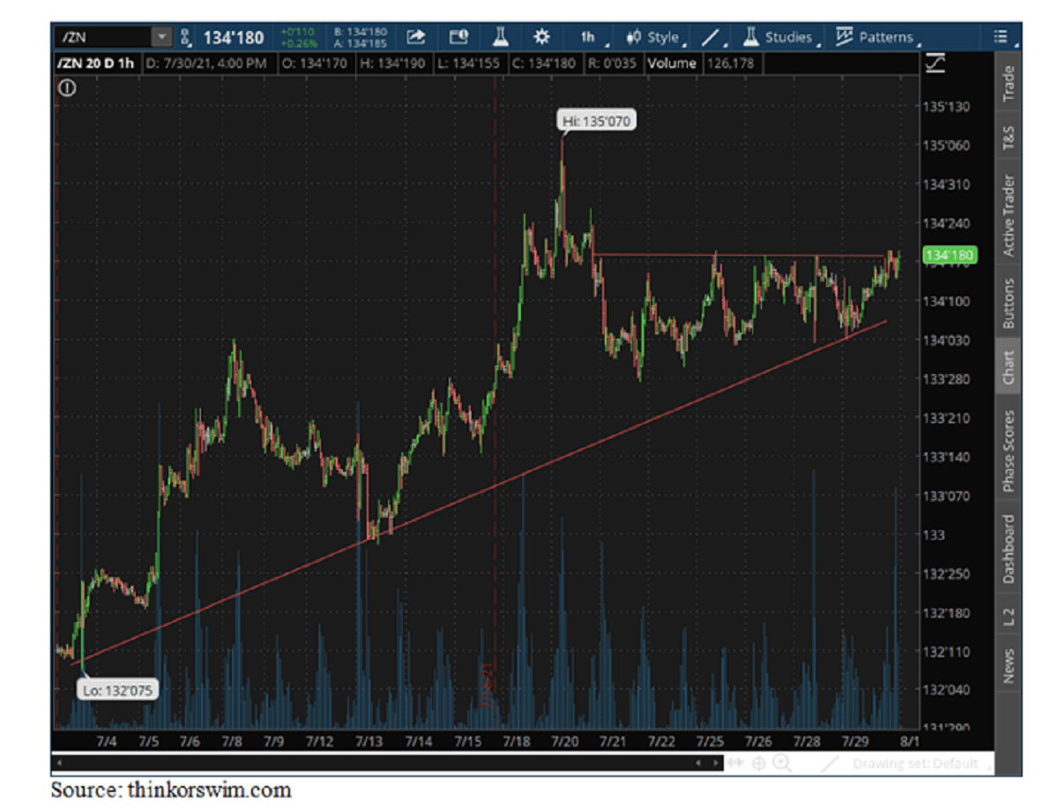This screenshot has height=808, width=1058.
Task: Open the Phase Scores side tab
Action: pos(1008,451)
